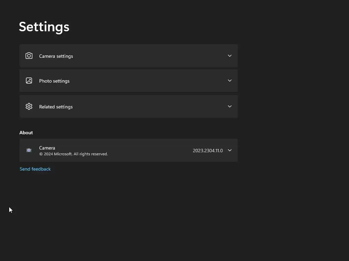The height and width of the screenshot is (261, 349).
Task: Click the Settings page heading
Action: pyautogui.click(x=44, y=27)
